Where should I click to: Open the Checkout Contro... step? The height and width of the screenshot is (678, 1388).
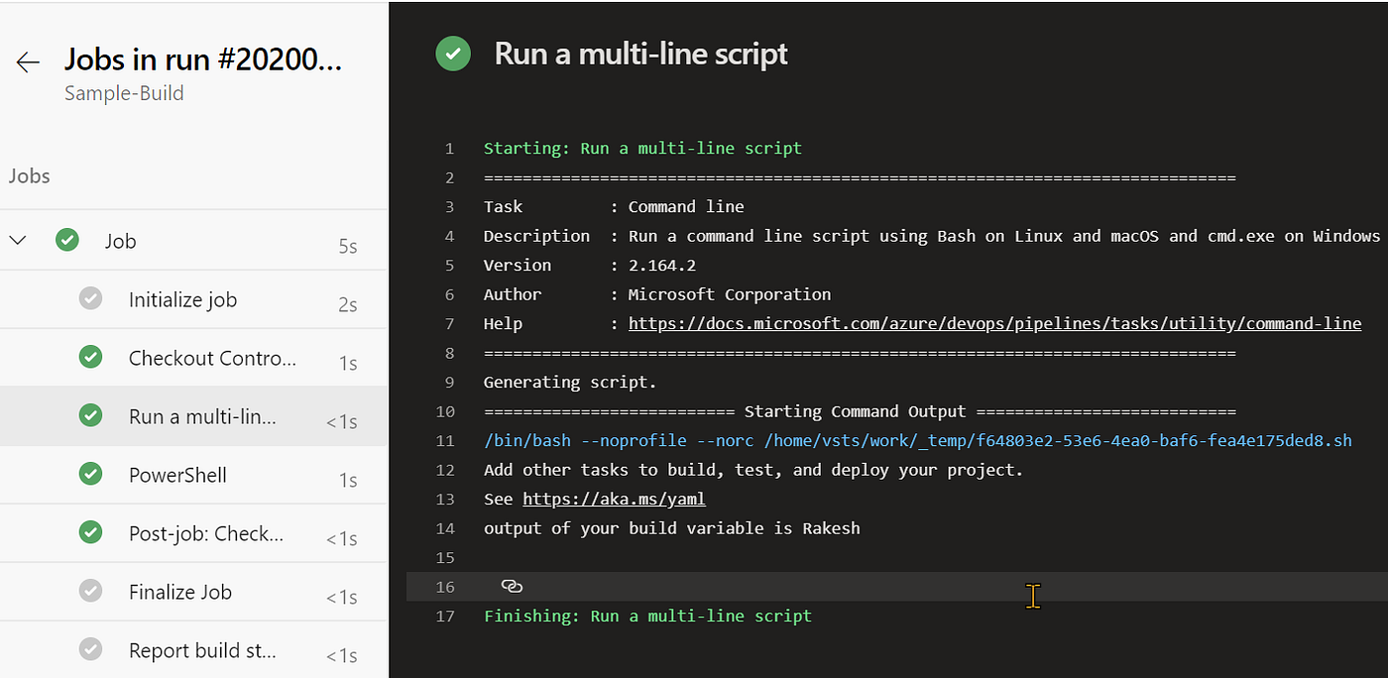pos(193,358)
